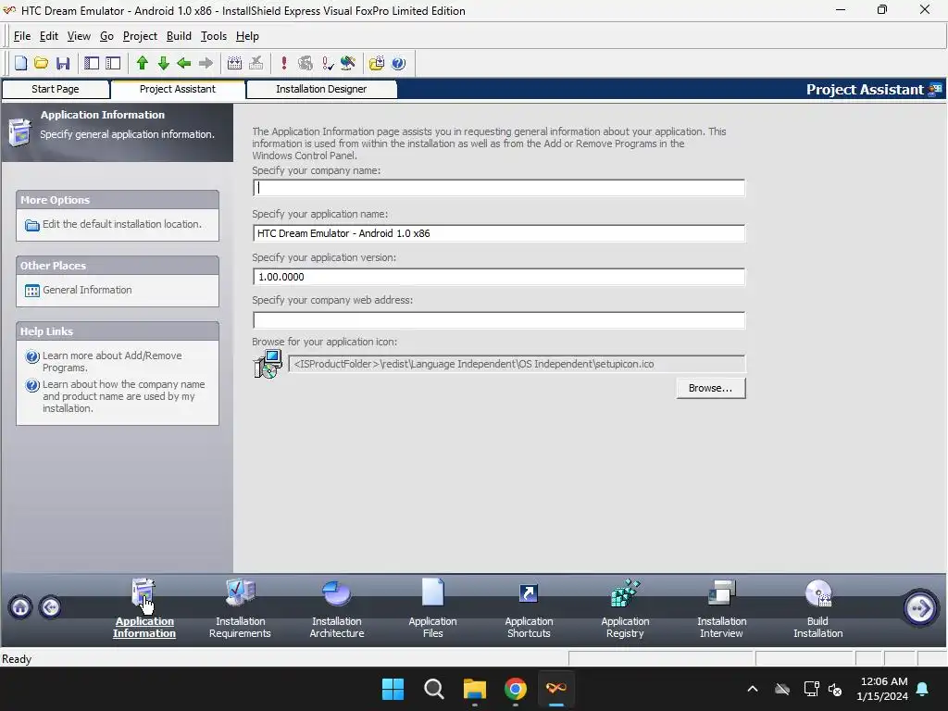Open the General Information link
This screenshot has height=711, width=948.
tap(87, 290)
